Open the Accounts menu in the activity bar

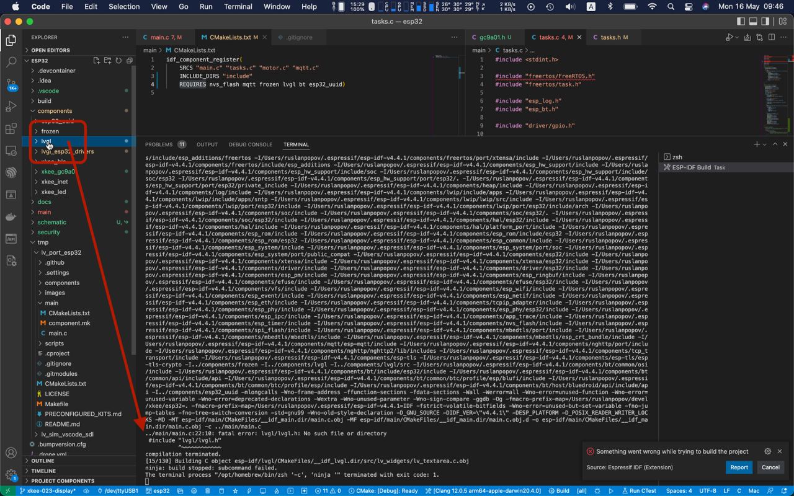pyautogui.click(x=11, y=453)
